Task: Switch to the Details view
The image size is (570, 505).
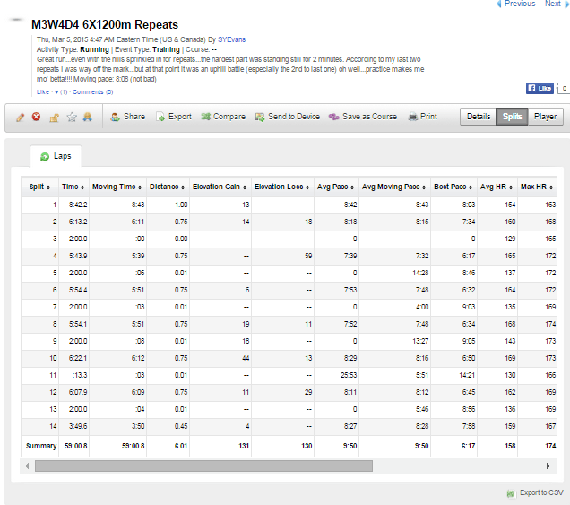Action: (x=478, y=117)
